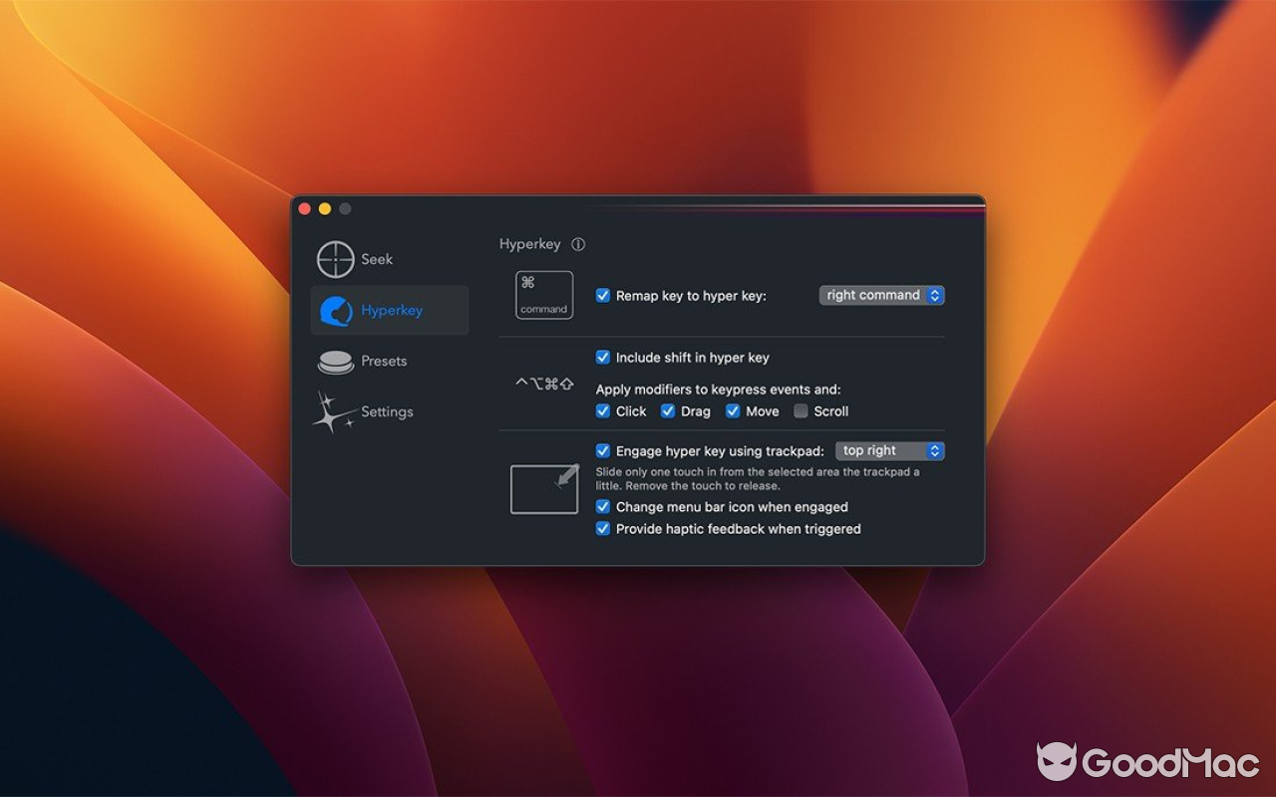The width and height of the screenshot is (1276, 797).
Task: Click the blue Hyperkey icon in sidebar
Action: [336, 310]
